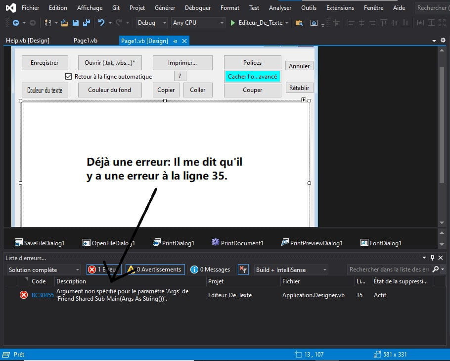Click the red error icon in BC30455 row
This screenshot has height=361, width=450.
point(24,295)
